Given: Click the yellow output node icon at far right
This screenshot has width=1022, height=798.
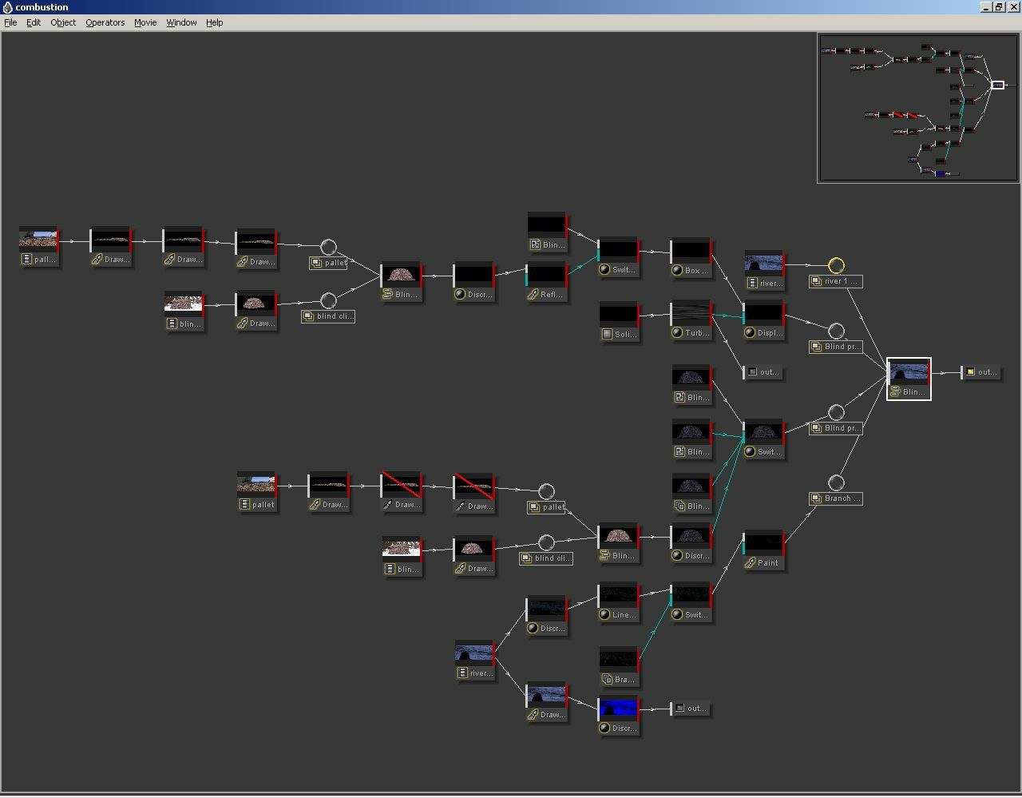Looking at the screenshot, I should (x=970, y=372).
